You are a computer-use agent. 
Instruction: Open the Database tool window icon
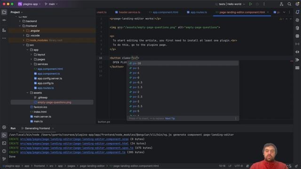(297, 28)
